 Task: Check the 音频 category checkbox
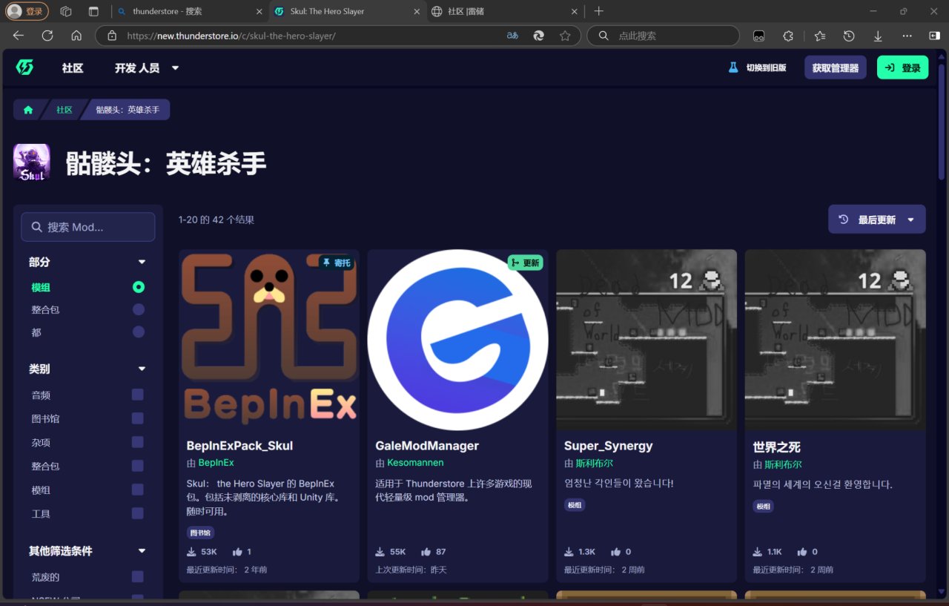pos(137,395)
